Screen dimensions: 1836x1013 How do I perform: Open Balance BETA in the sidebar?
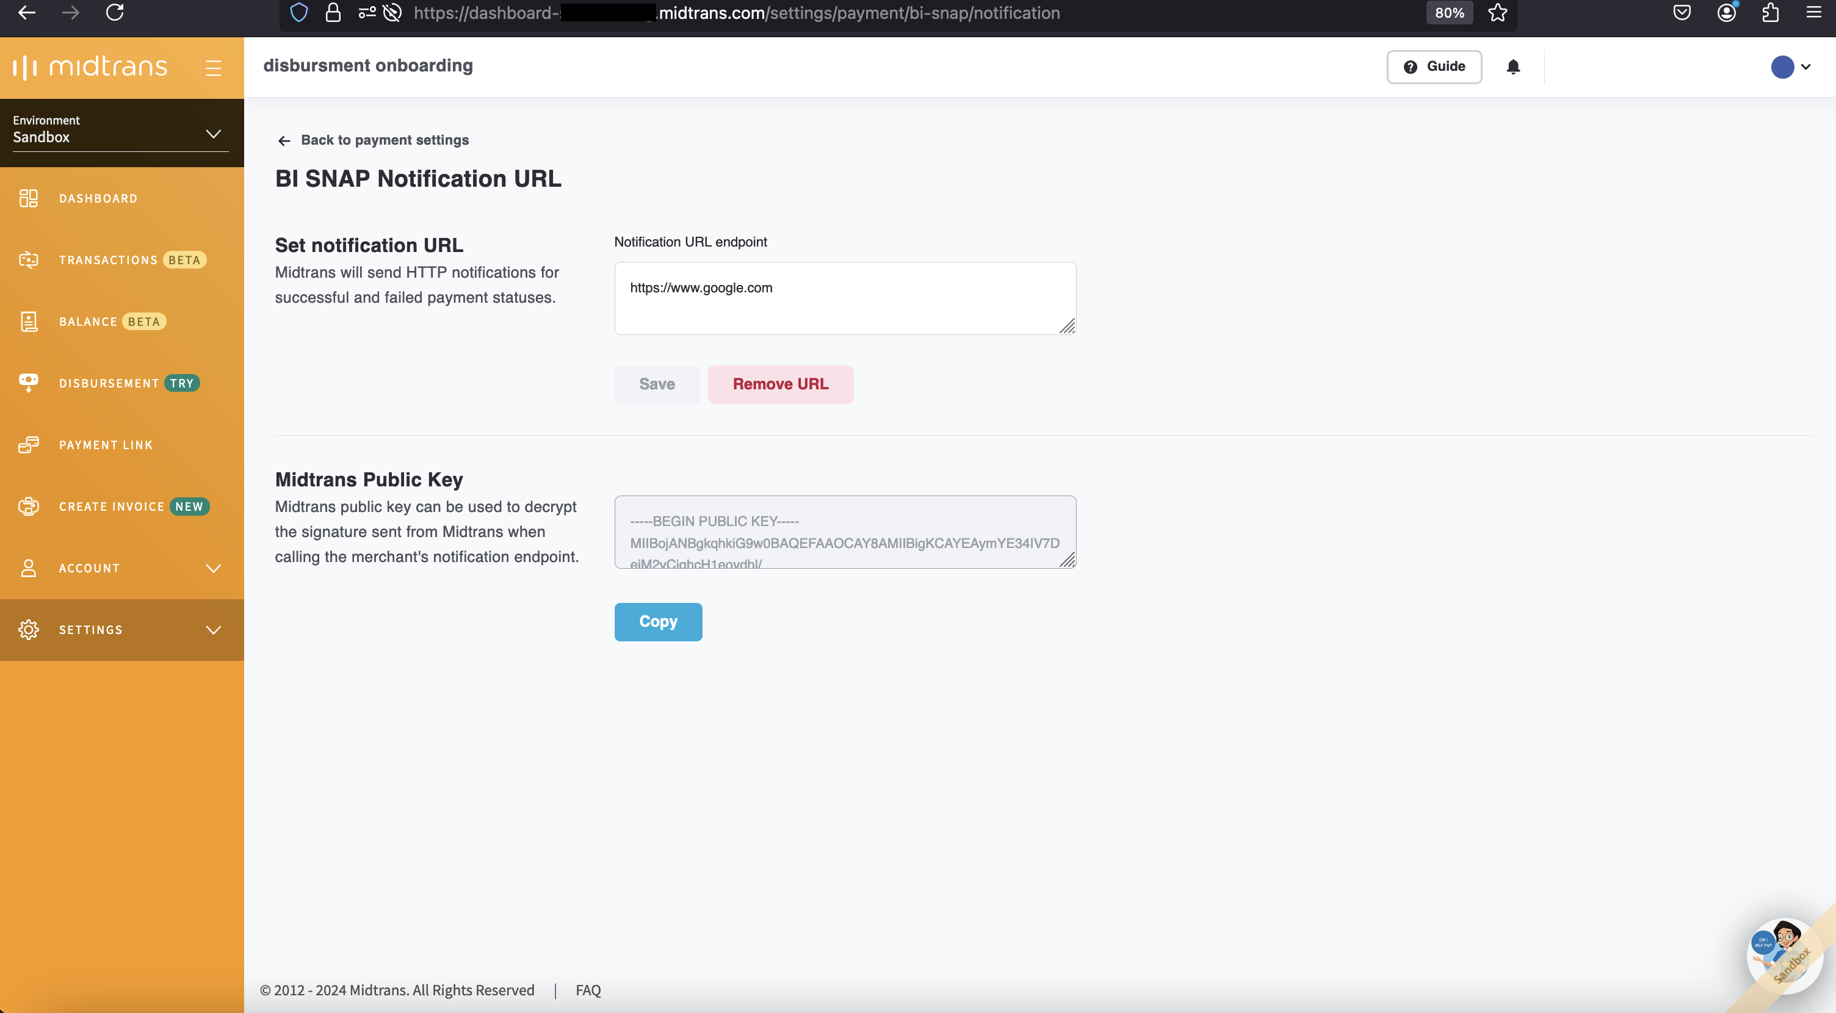point(122,321)
